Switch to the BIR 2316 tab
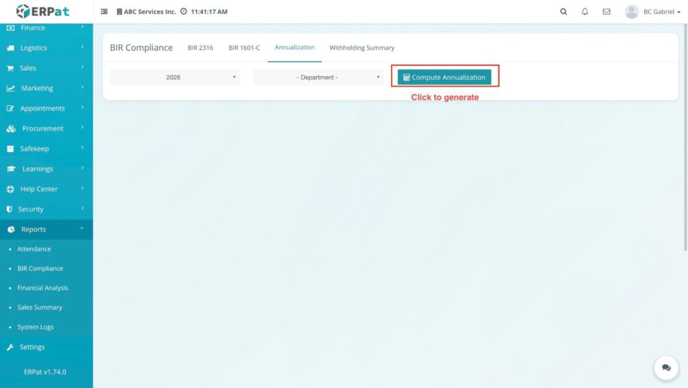The image size is (688, 388). pos(200,48)
